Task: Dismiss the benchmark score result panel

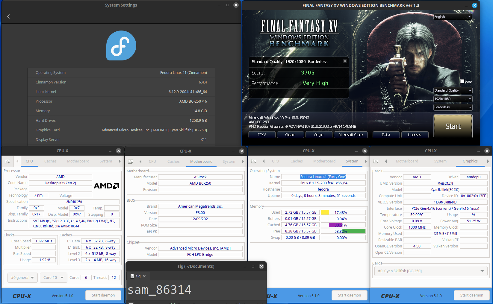Action: tap(345, 61)
